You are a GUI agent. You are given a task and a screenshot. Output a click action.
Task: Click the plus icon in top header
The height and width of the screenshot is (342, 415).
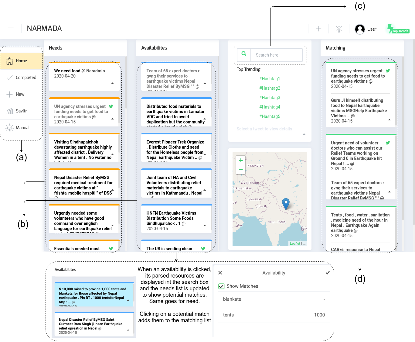[x=318, y=29]
